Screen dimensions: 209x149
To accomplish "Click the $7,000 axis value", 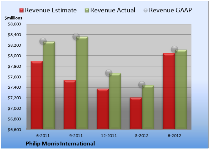I will (x=14, y=108).
